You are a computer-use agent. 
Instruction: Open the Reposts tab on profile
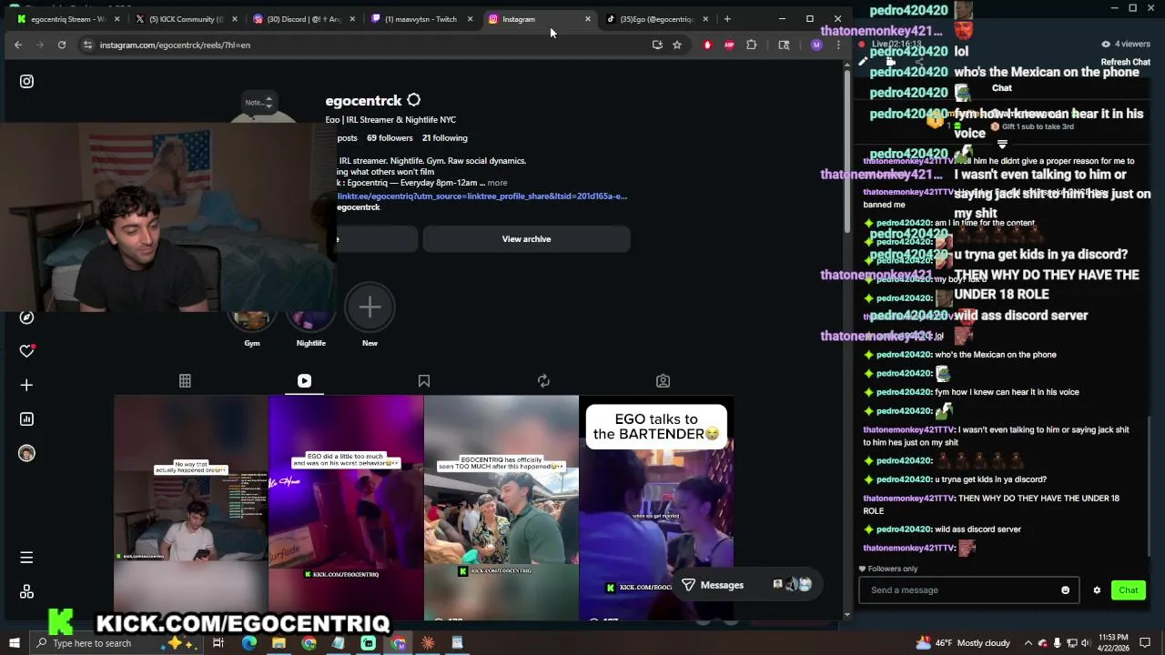[x=543, y=381]
